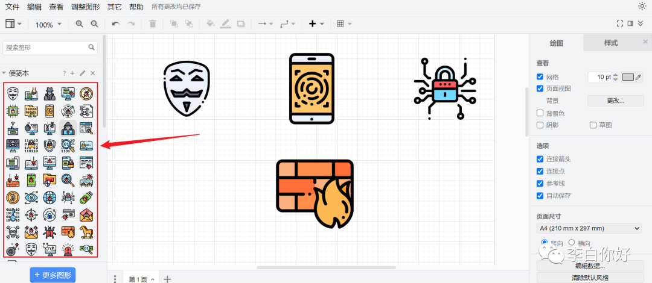Pick the CPU chip with lock icon
The width and height of the screenshot is (652, 283).
[13, 111]
